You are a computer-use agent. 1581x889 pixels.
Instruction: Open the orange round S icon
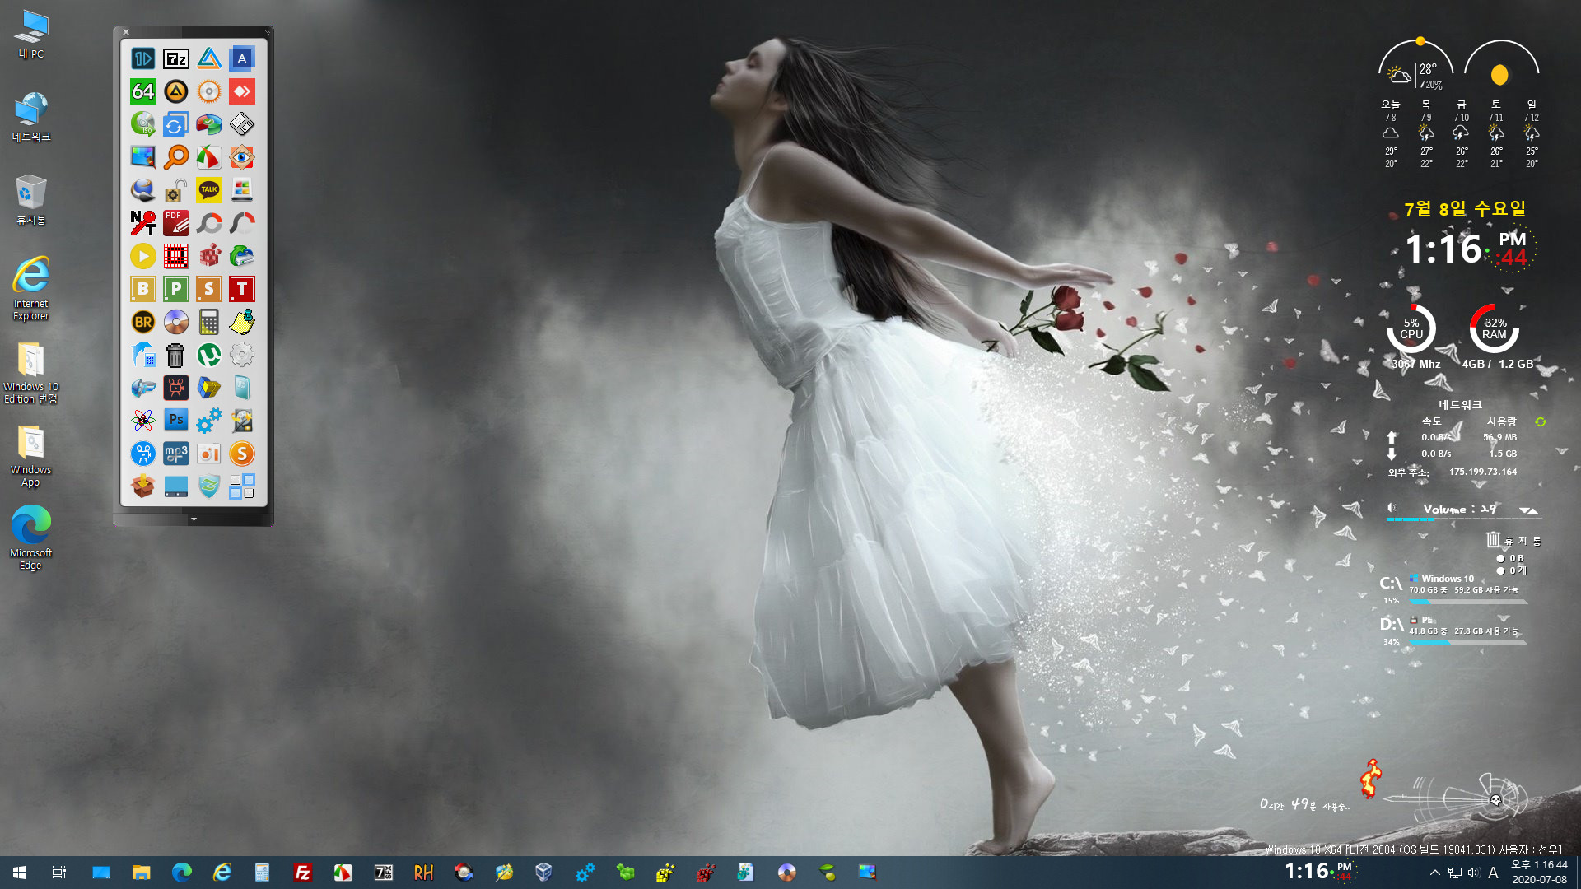[x=241, y=454]
